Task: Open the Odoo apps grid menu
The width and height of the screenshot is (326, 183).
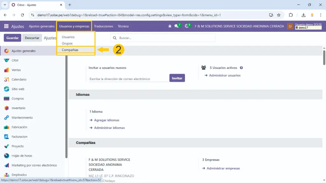Action: [6, 26]
